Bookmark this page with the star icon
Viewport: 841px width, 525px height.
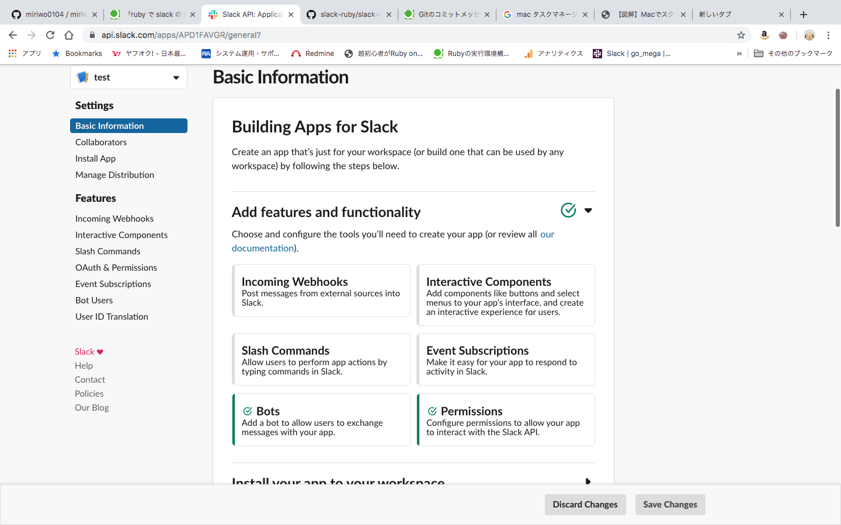pyautogui.click(x=741, y=35)
